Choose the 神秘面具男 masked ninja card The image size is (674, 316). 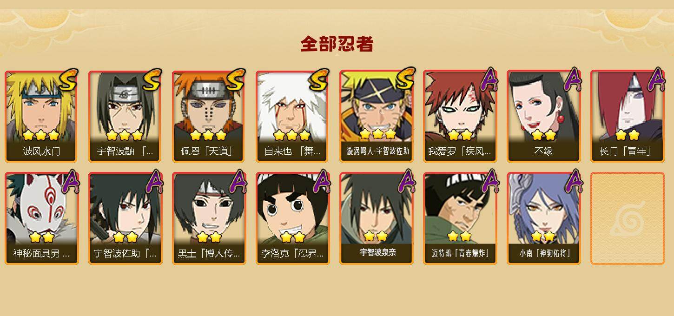point(41,218)
